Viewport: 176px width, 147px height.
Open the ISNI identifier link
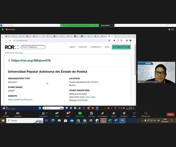(85, 97)
